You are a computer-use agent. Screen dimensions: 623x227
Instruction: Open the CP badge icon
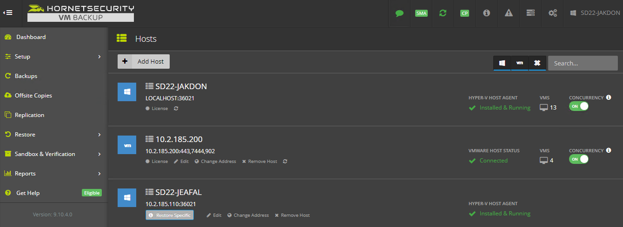coord(464,13)
